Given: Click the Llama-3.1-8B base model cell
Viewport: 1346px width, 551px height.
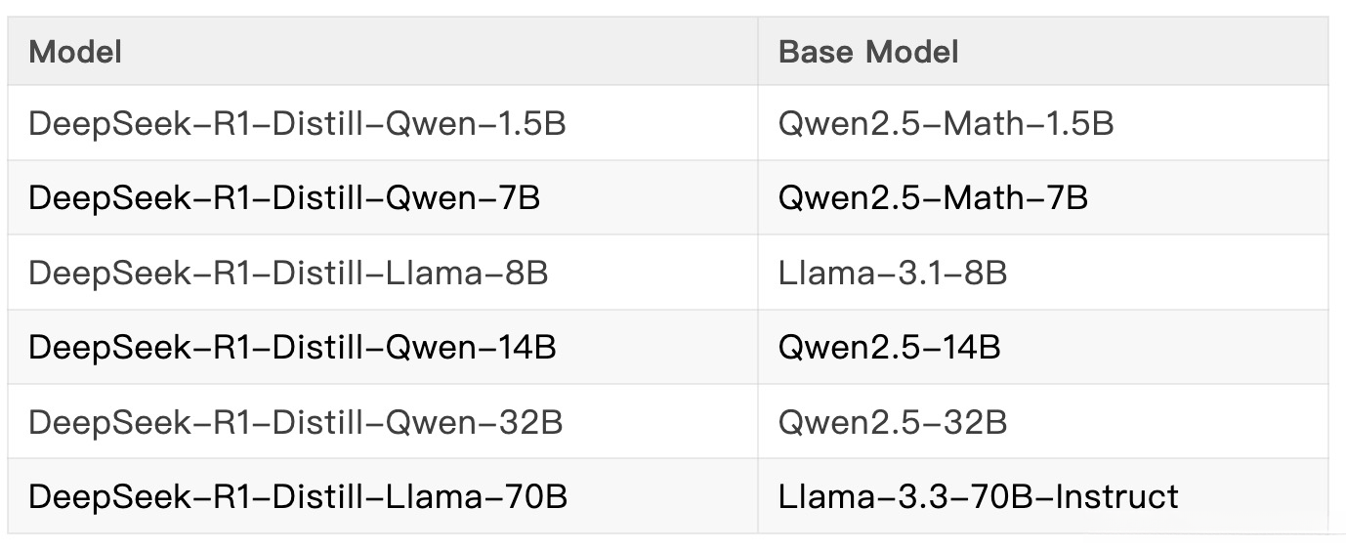Looking at the screenshot, I should click(x=893, y=273).
